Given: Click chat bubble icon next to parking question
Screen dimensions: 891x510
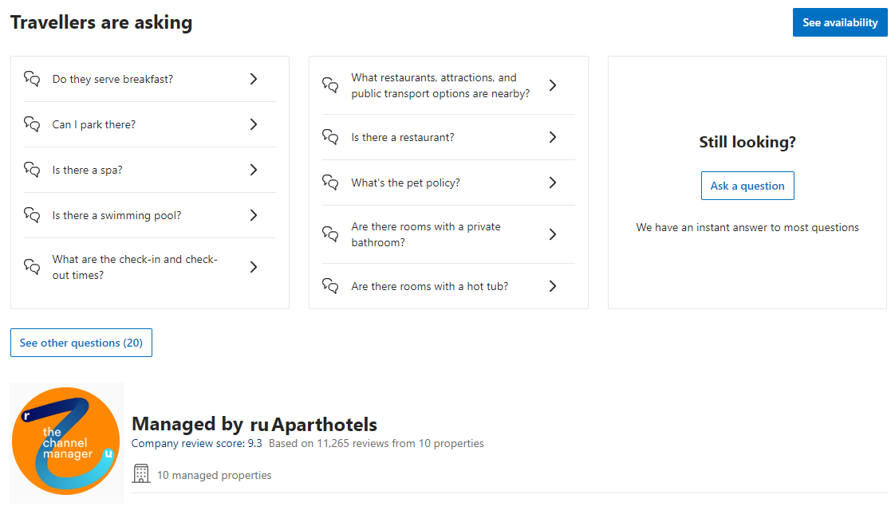Looking at the screenshot, I should (32, 124).
